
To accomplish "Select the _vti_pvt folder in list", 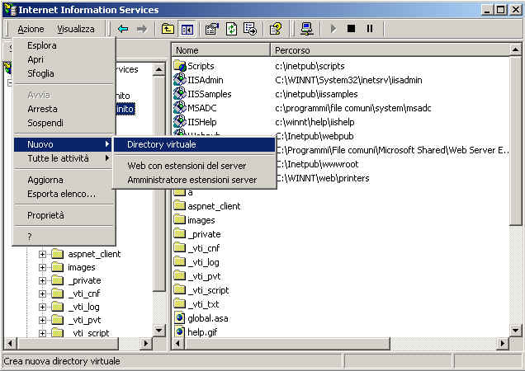I will pos(197,276).
